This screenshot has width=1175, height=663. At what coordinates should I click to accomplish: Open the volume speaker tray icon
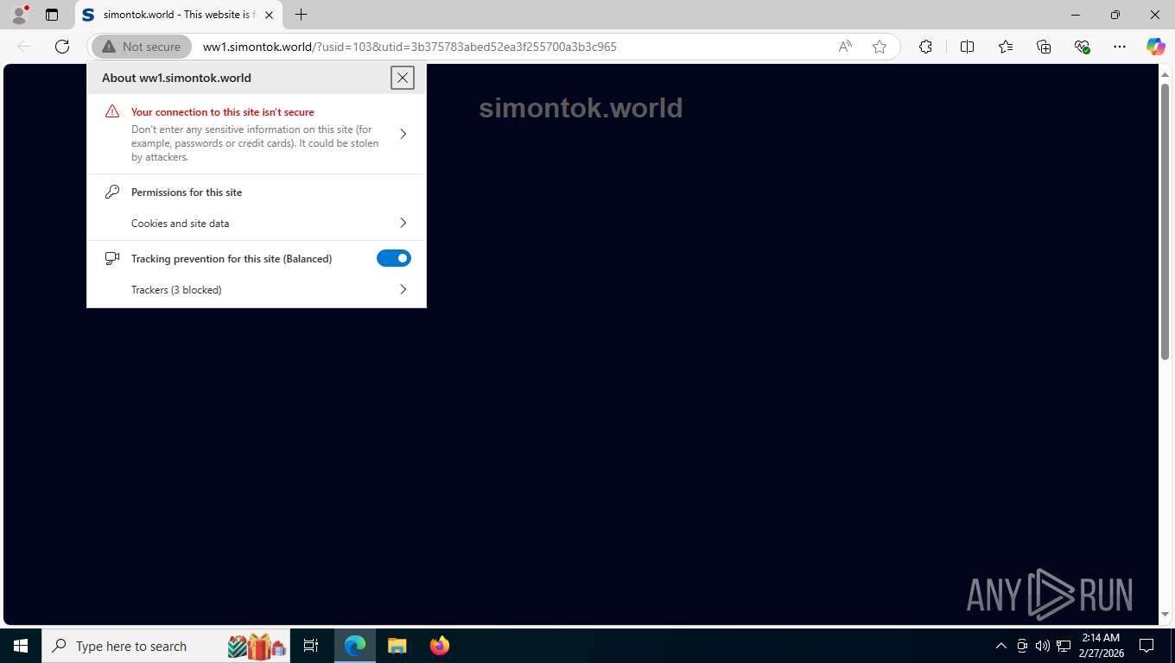pyautogui.click(x=1043, y=646)
